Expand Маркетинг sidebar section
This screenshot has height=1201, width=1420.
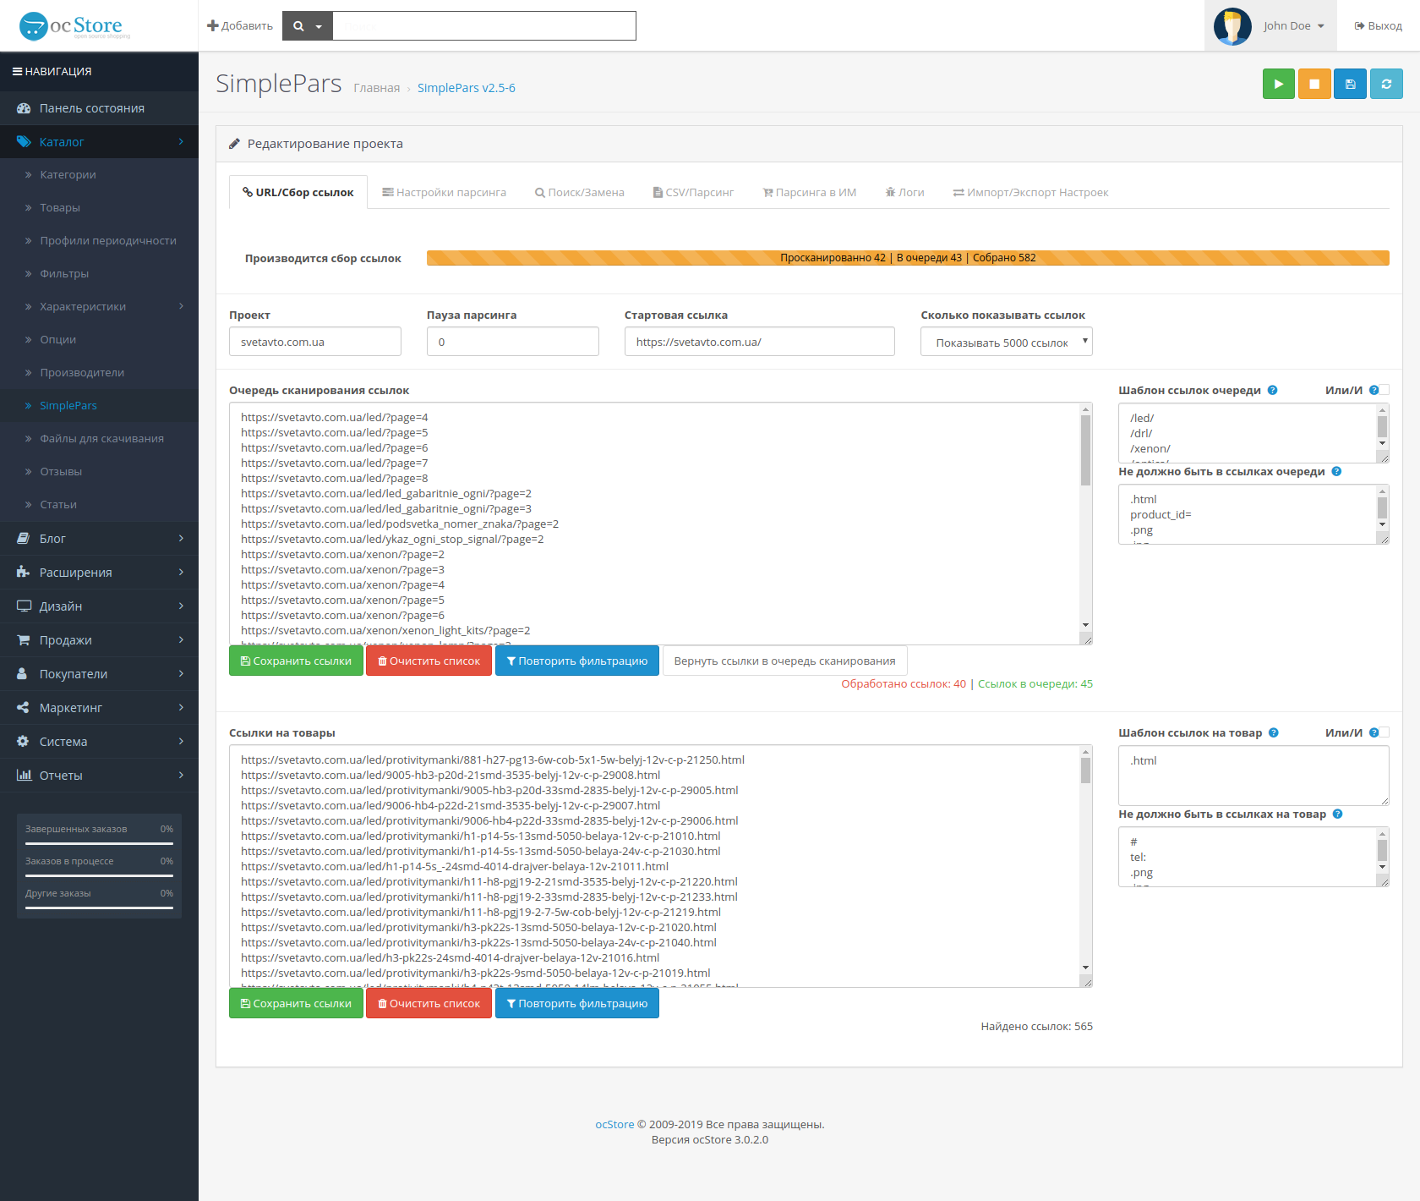pos(99,708)
